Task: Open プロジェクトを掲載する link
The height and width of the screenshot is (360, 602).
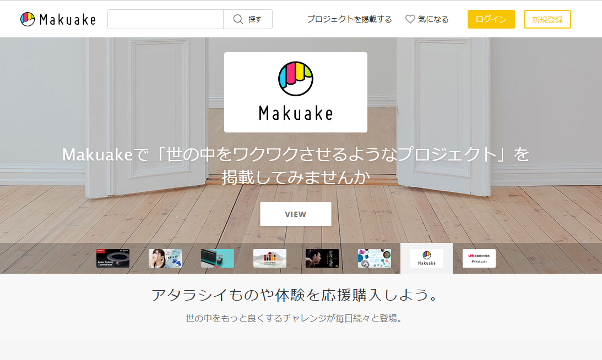Action: pyautogui.click(x=349, y=19)
